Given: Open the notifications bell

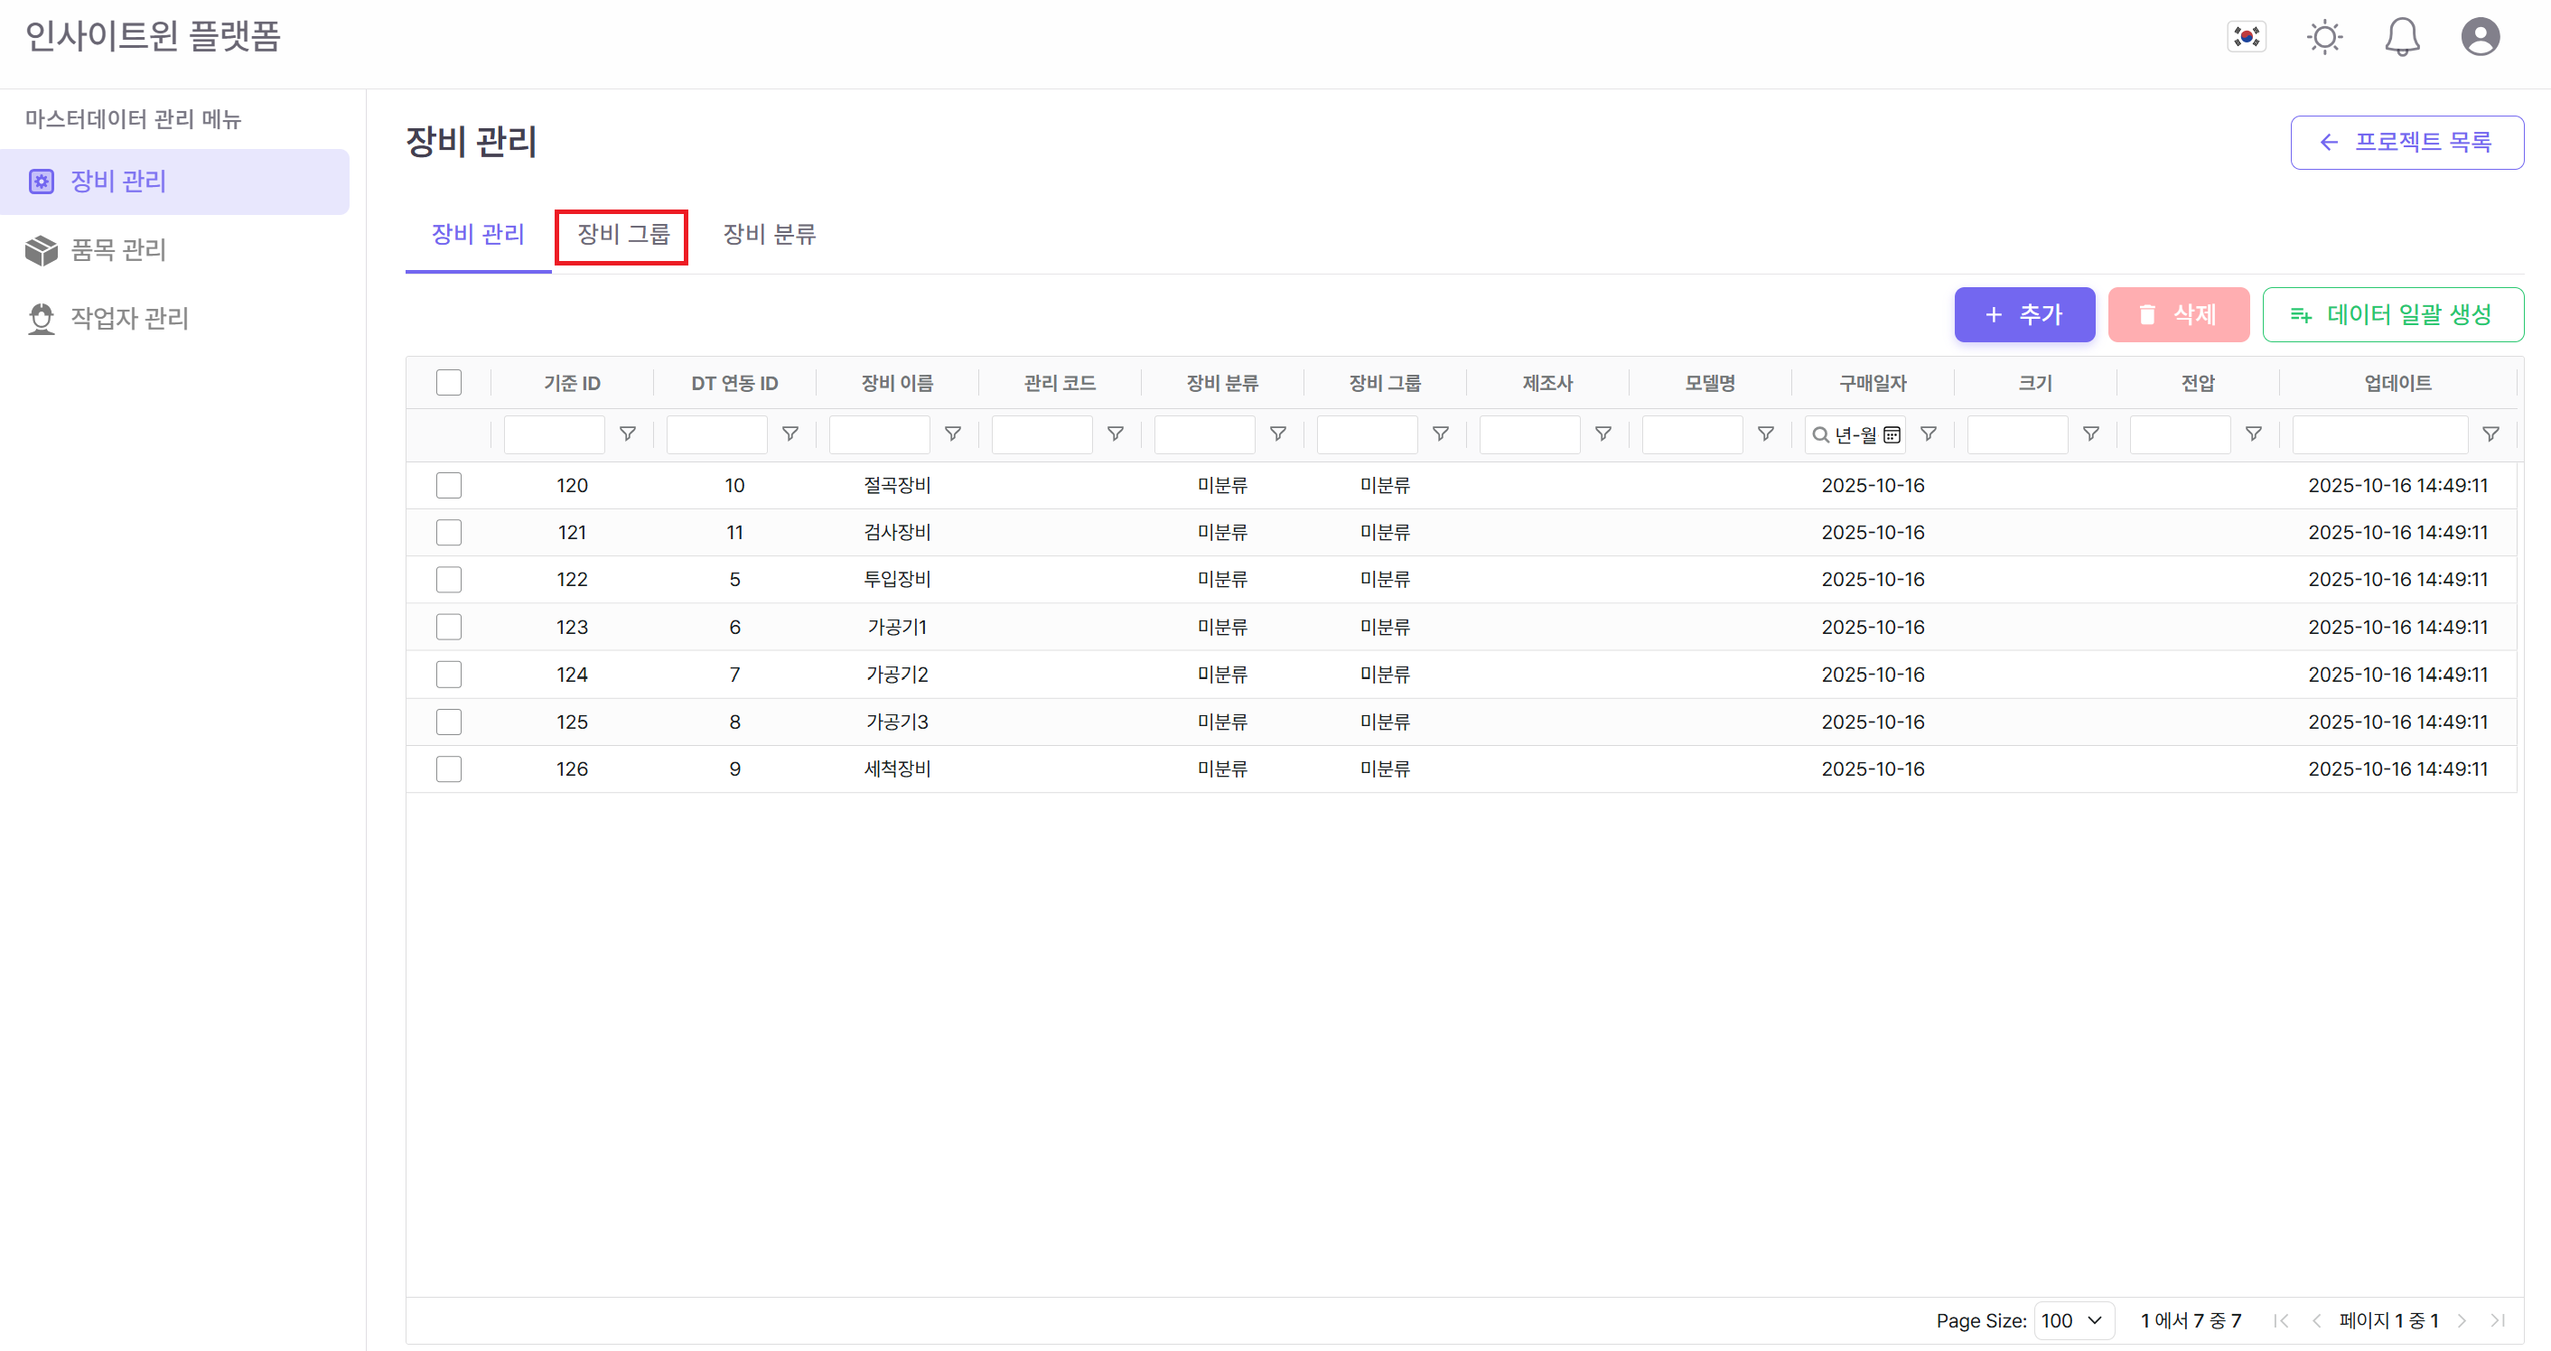Looking at the screenshot, I should (2401, 38).
